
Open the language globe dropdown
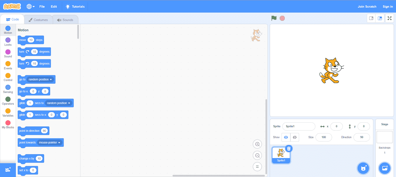[x=31, y=7]
